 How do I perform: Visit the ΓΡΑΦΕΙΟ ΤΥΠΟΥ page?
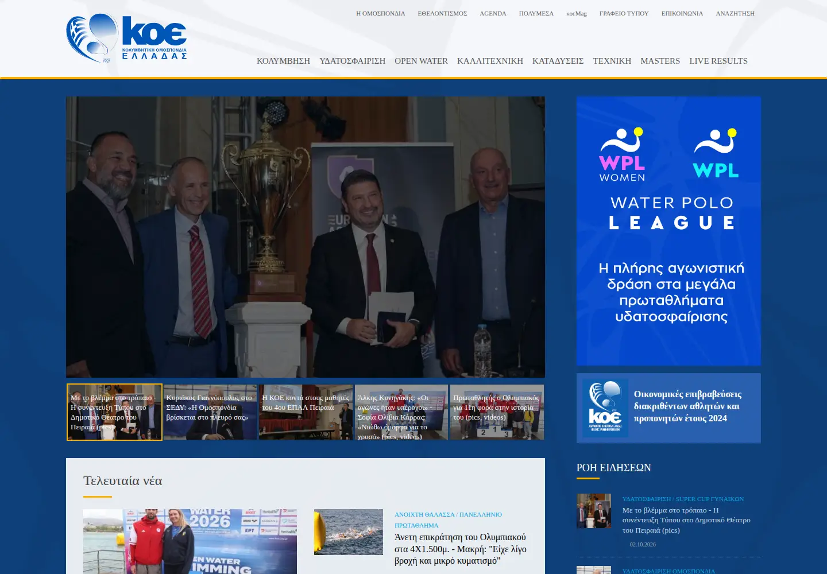tap(624, 13)
